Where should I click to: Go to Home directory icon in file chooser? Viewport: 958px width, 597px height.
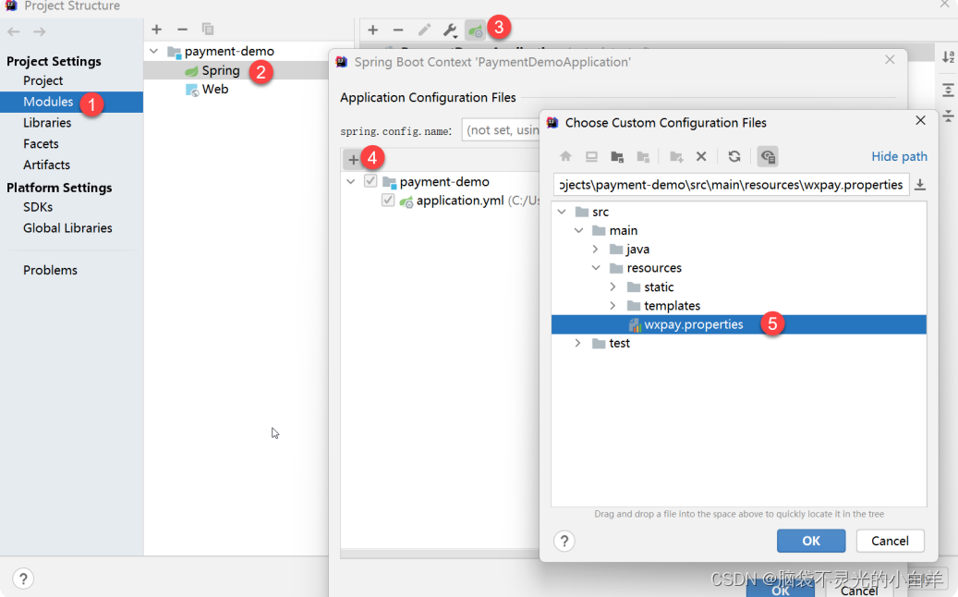point(565,156)
